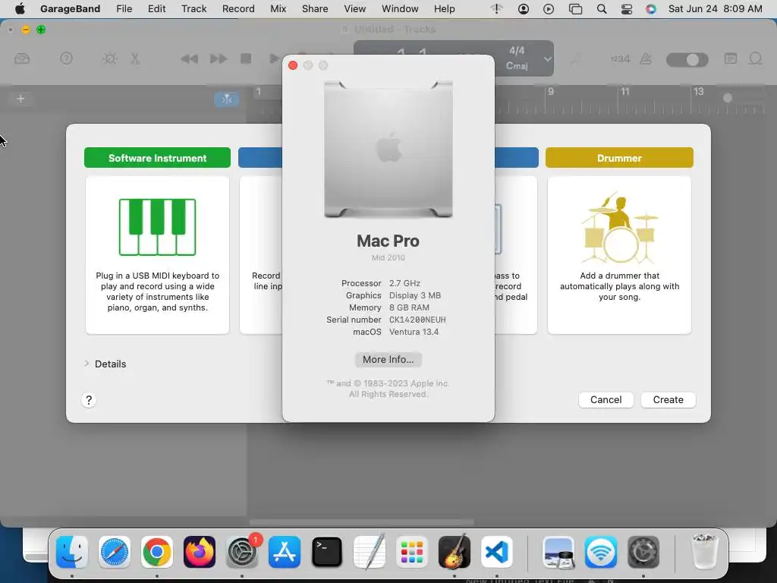This screenshot has width=777, height=583.
Task: Open the Notepad icon in toolbar
Action: [731, 58]
